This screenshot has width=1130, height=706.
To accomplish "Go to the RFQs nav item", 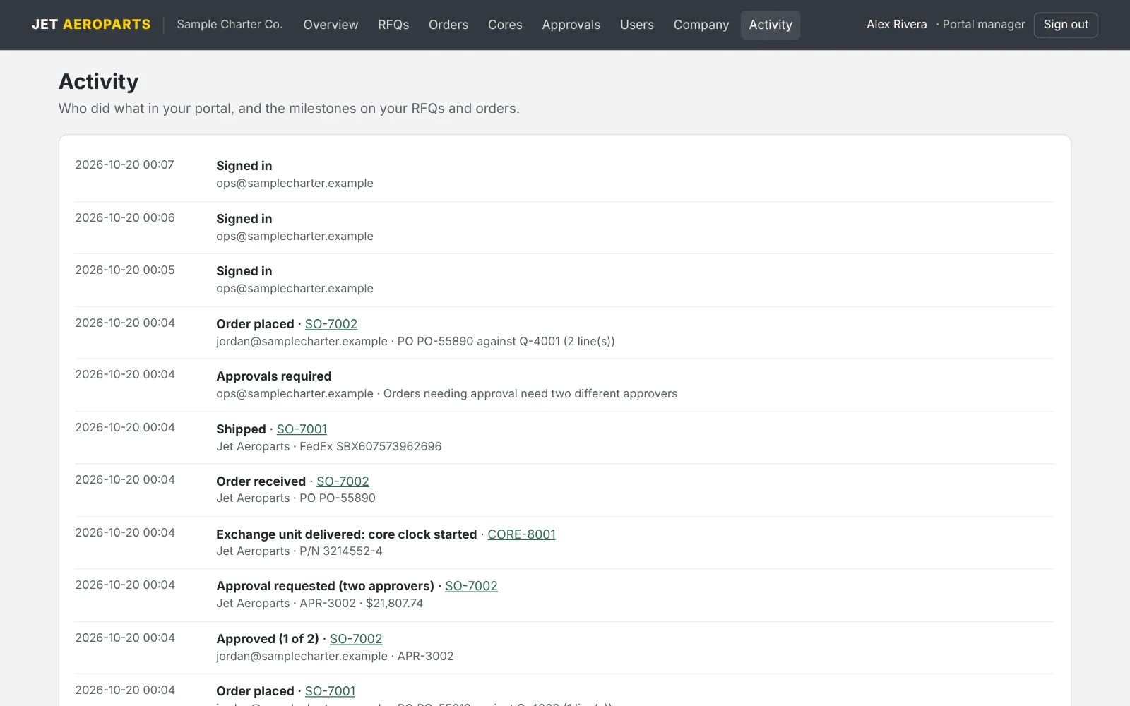I will point(393,25).
